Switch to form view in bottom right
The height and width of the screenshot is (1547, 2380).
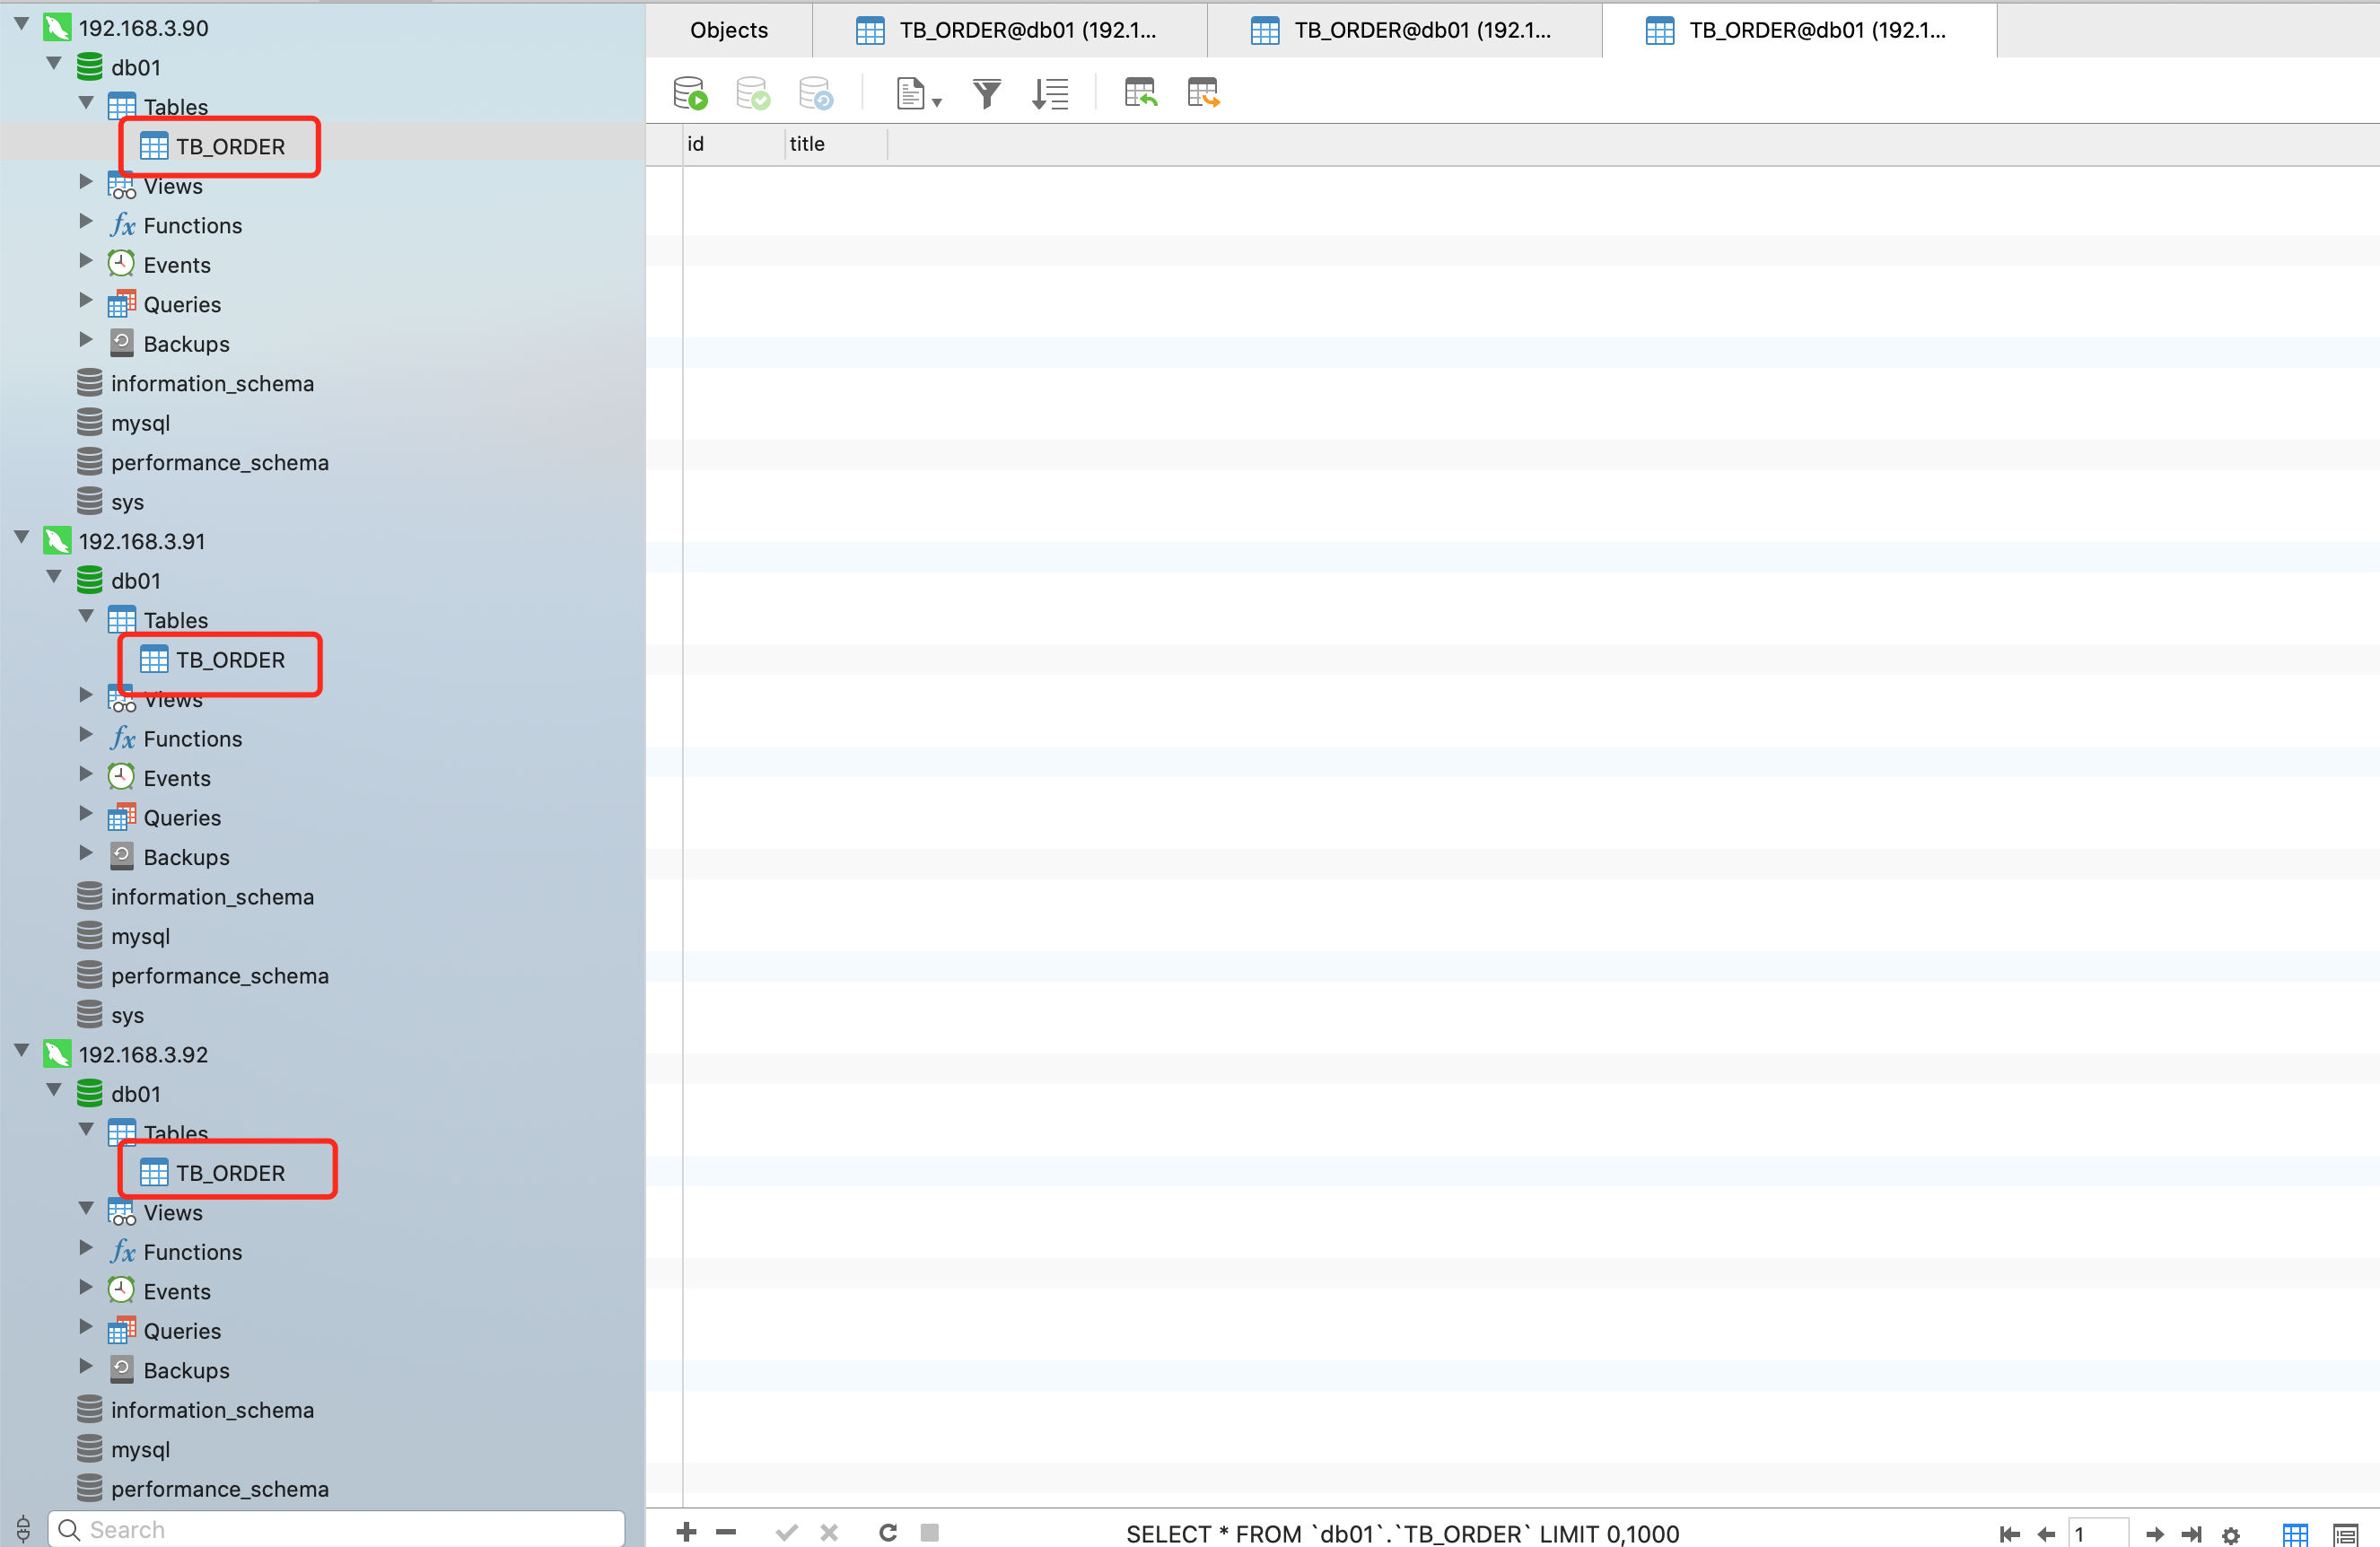tap(2345, 1534)
